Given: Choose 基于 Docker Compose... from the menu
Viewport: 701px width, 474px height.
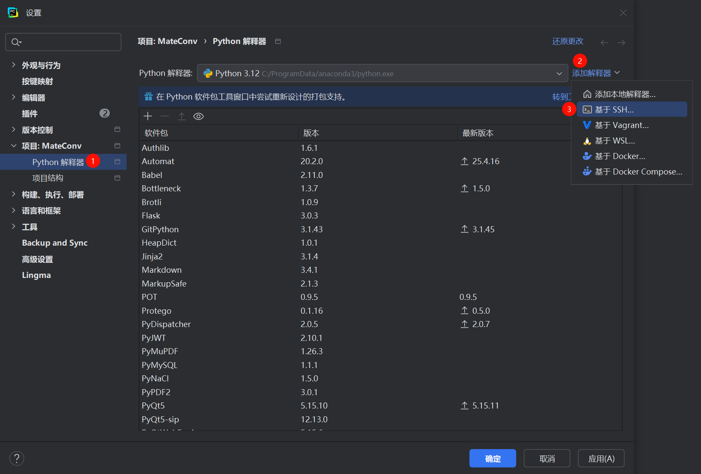Looking at the screenshot, I should (632, 172).
